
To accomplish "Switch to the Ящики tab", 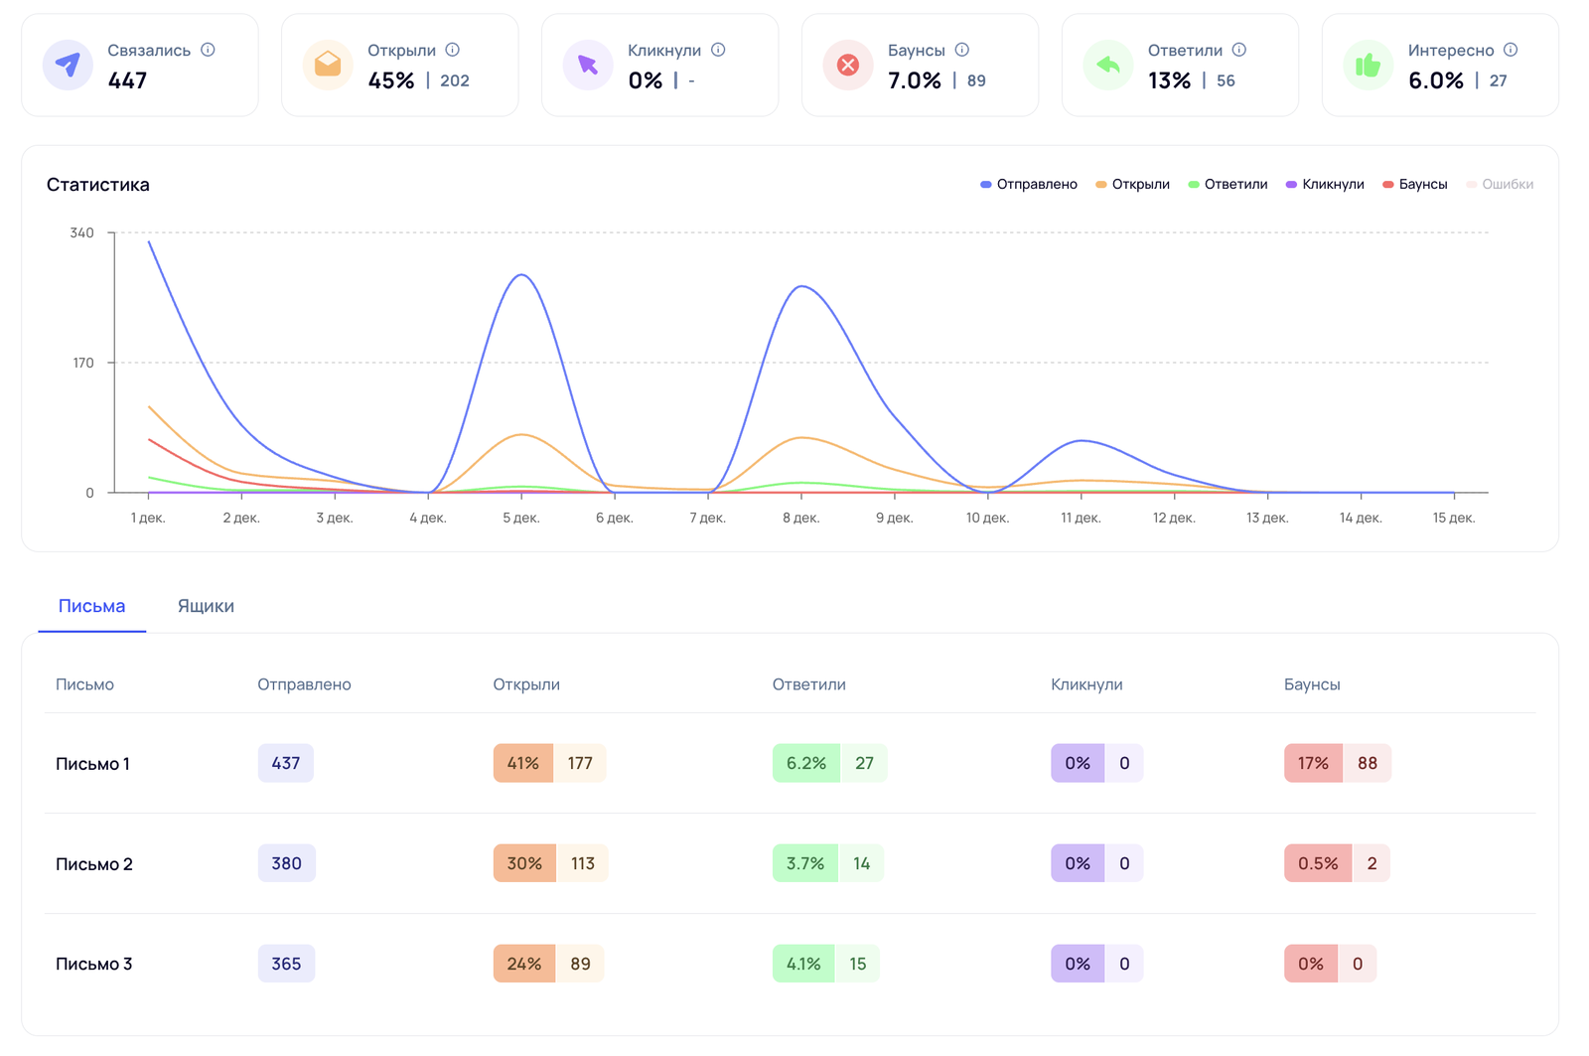I will 206,606.
